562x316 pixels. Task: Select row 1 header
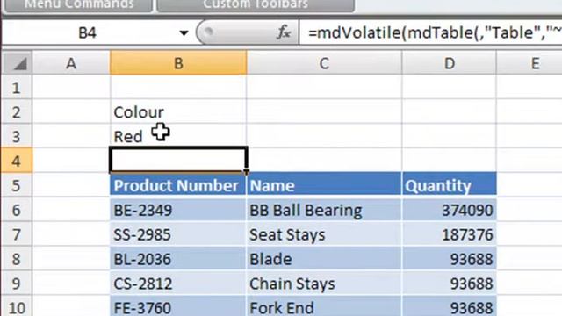17,88
